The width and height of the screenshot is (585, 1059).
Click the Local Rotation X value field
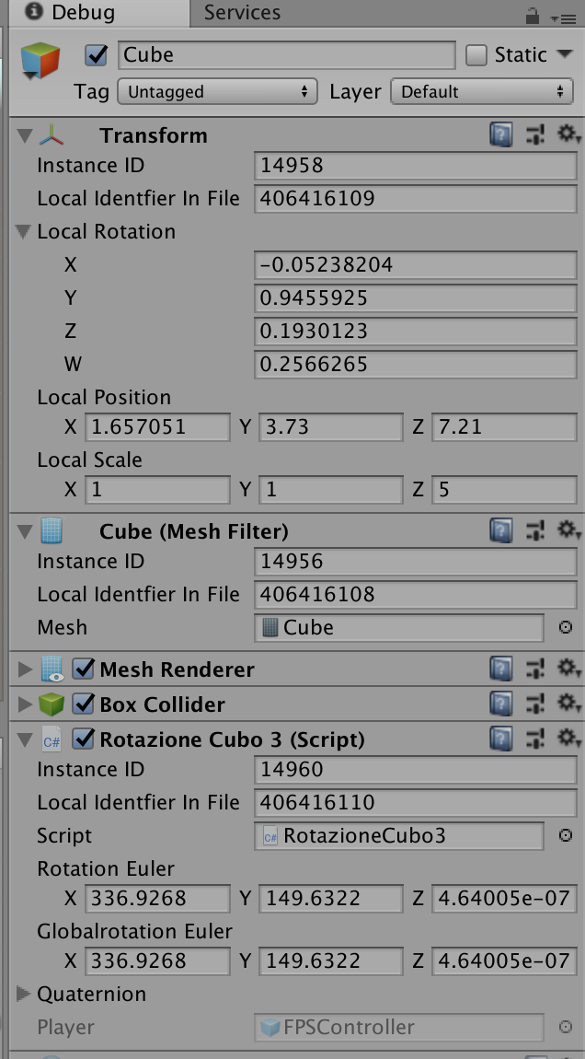[416, 264]
